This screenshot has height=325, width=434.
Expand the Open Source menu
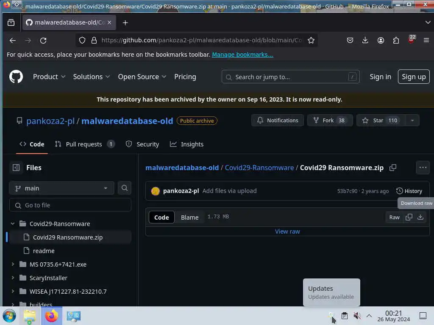(x=142, y=77)
